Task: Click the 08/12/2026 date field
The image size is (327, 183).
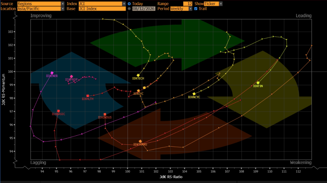Action: [144, 9]
